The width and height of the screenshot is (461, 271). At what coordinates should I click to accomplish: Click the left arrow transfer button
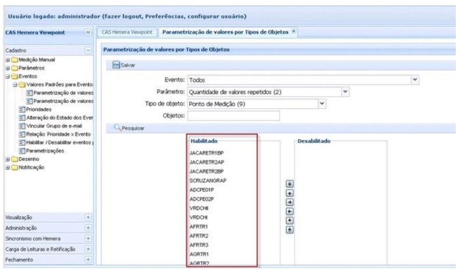(290, 211)
